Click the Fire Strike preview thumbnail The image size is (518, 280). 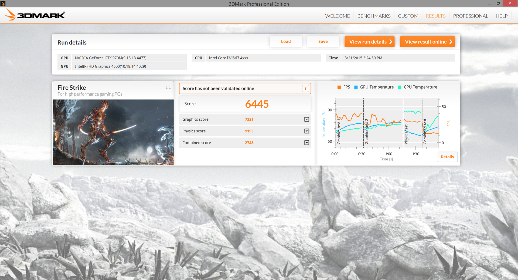pyautogui.click(x=113, y=132)
